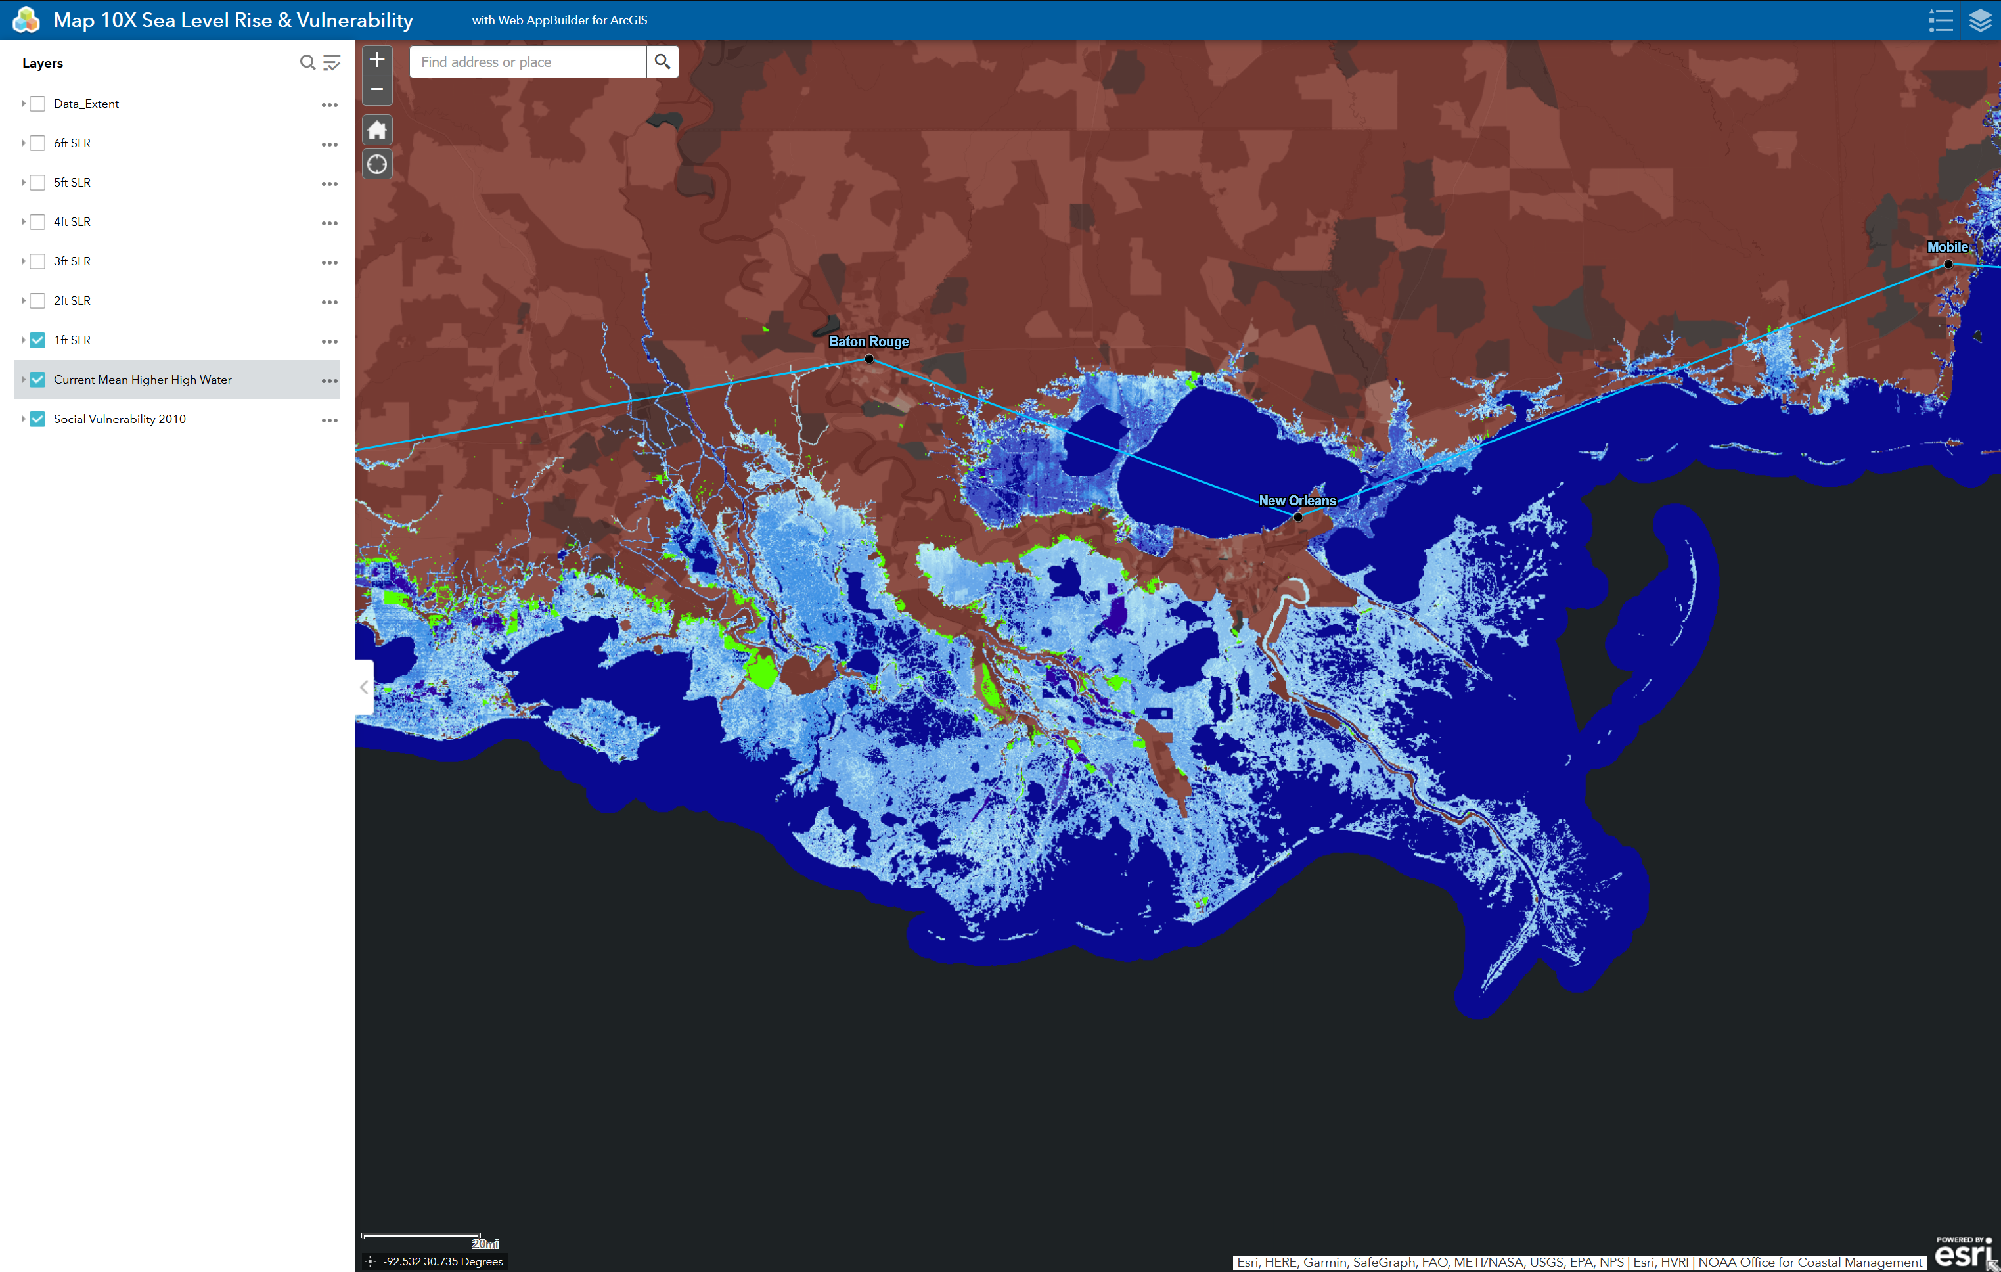2001x1272 pixels.
Task: Click the address search magnifier button
Action: [x=662, y=62]
